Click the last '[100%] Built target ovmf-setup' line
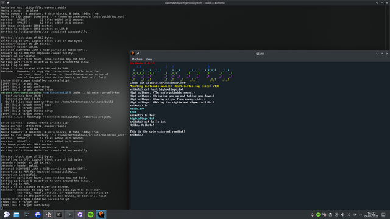The image size is (390, 219). point(26,206)
